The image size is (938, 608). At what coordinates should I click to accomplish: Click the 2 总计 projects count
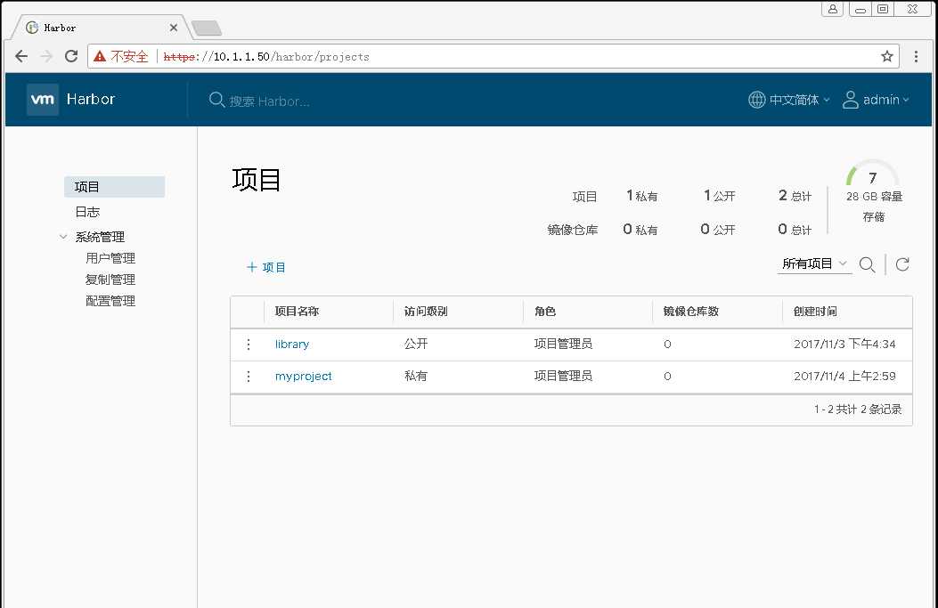pyautogui.click(x=795, y=196)
